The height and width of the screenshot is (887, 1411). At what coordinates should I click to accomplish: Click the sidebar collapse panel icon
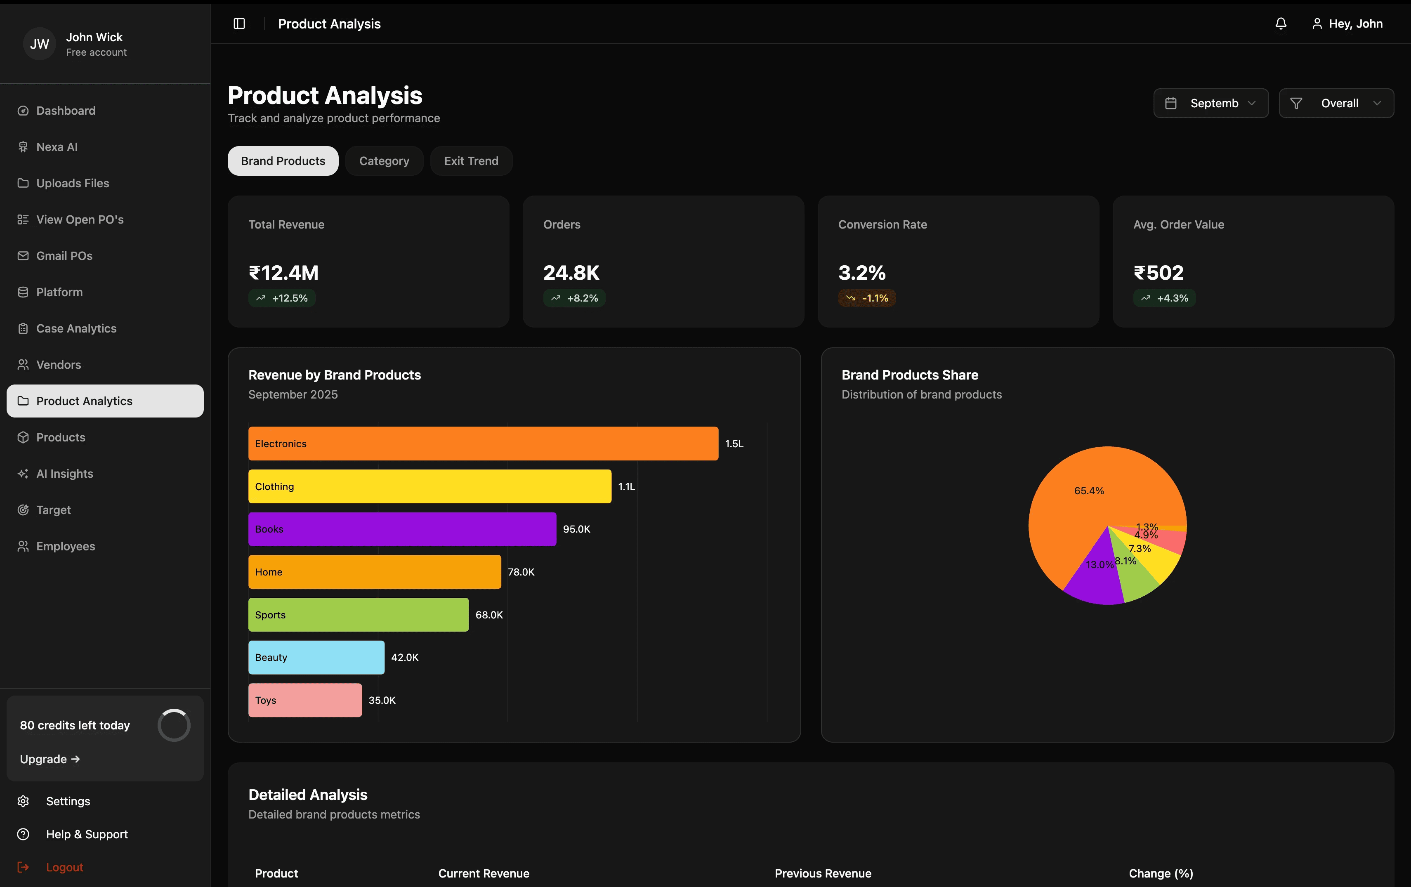239,24
